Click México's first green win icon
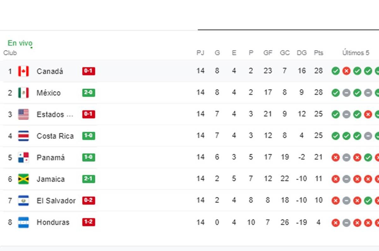379x251 pixels. pos(336,93)
